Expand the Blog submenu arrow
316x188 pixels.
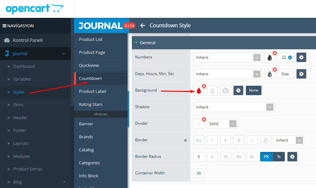[64, 182]
